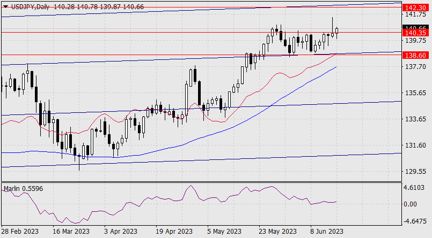Click the 16 Mar 2023 date label

point(71,231)
